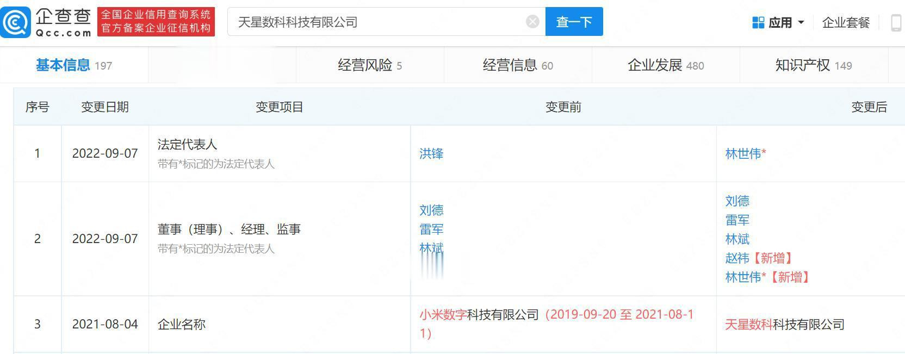Open 刘德 in the 变更后 column
This screenshot has height=354, width=905.
[737, 201]
